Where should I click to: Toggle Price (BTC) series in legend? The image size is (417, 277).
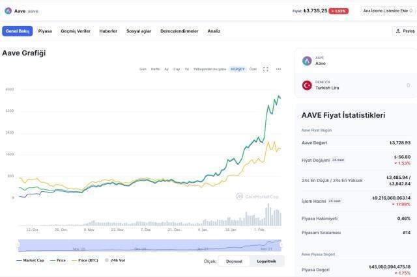click(x=87, y=260)
